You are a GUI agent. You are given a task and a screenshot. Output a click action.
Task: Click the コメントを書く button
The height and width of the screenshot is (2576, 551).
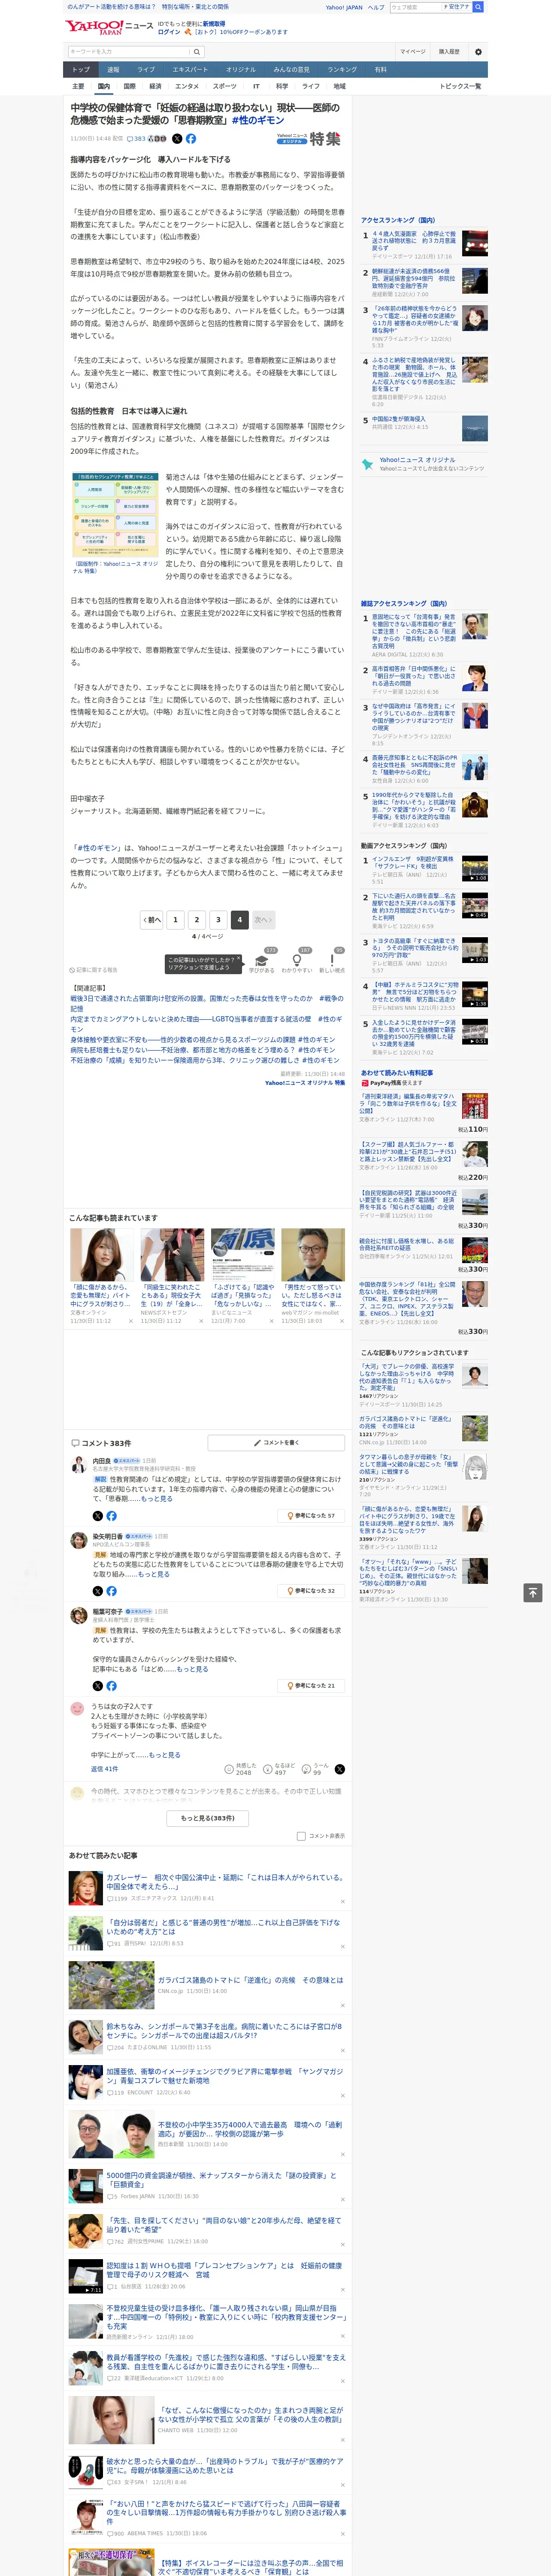click(x=276, y=1443)
